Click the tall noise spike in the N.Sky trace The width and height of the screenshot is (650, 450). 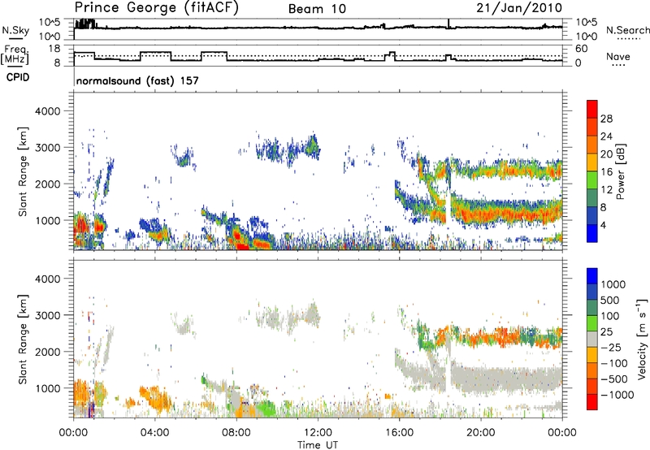[448, 24]
